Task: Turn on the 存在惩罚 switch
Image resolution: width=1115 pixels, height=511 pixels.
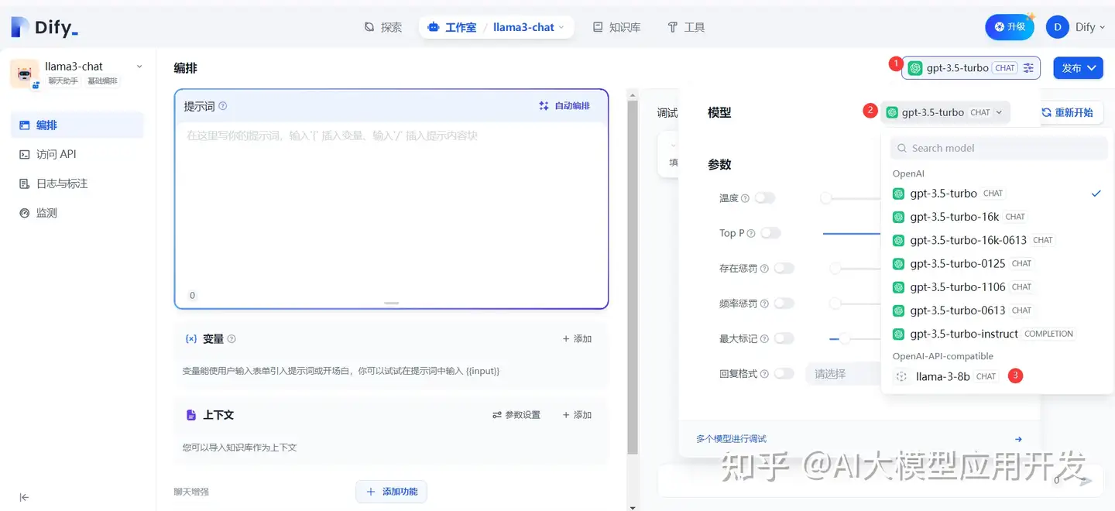Action: (784, 269)
